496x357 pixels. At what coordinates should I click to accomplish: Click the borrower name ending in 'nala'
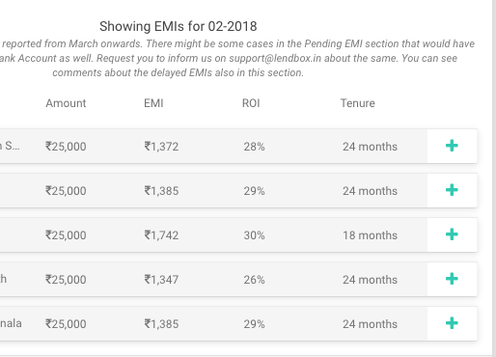[11, 323]
